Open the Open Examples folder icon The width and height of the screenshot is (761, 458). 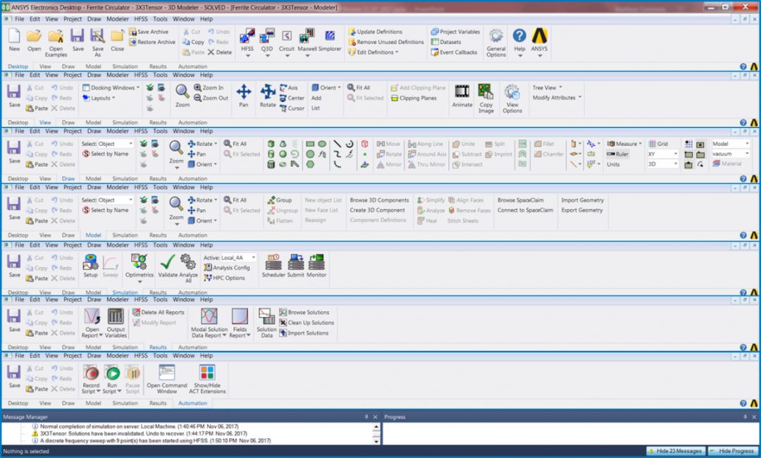tap(56, 37)
